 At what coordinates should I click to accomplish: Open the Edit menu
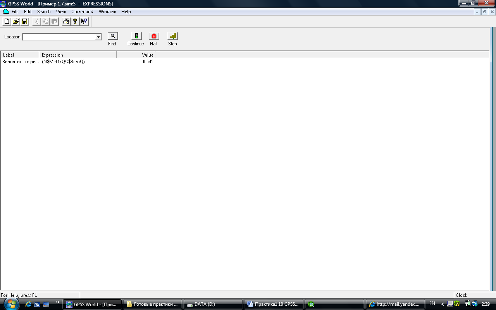[28, 12]
